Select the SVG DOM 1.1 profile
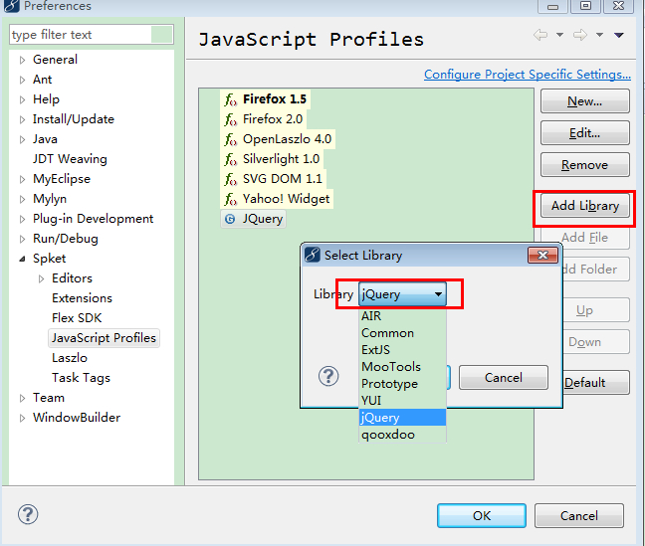This screenshot has height=546, width=645. [x=273, y=179]
